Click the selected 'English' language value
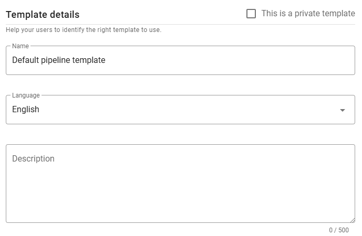 click(26, 110)
